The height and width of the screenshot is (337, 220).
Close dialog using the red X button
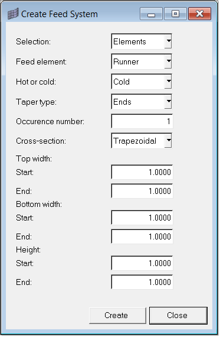199,14
